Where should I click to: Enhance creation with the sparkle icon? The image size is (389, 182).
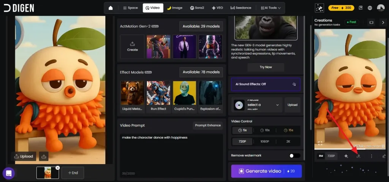pos(346,156)
